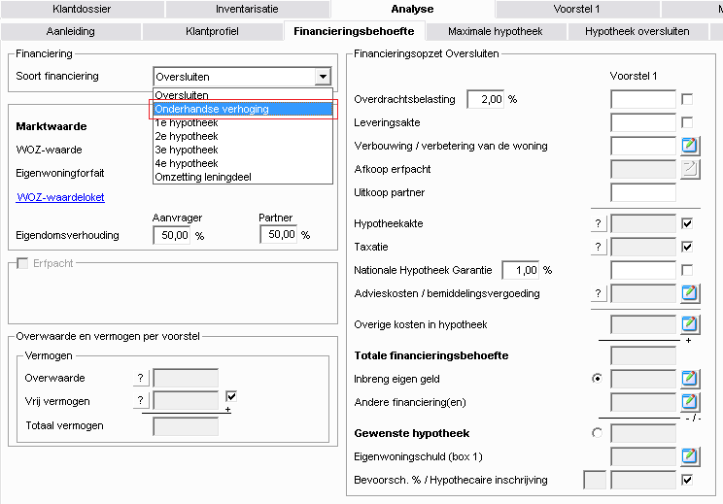Open WOZ-waardeloket link
Viewport: 723px width, 504px height.
(x=60, y=197)
